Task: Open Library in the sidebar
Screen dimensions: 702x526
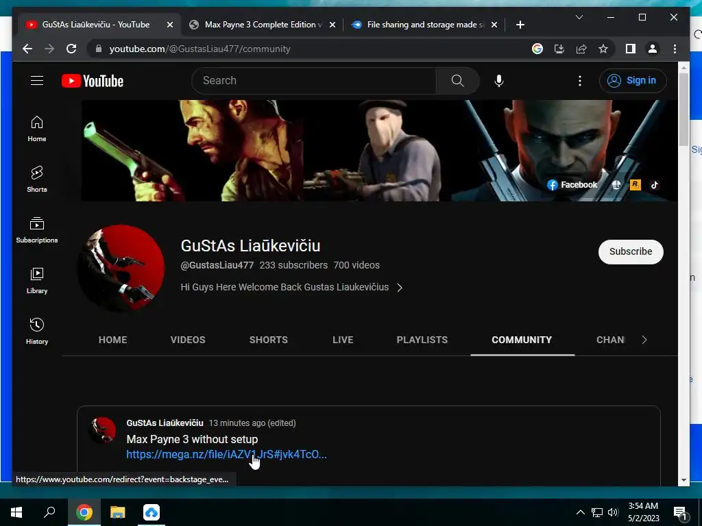Action: [37, 280]
